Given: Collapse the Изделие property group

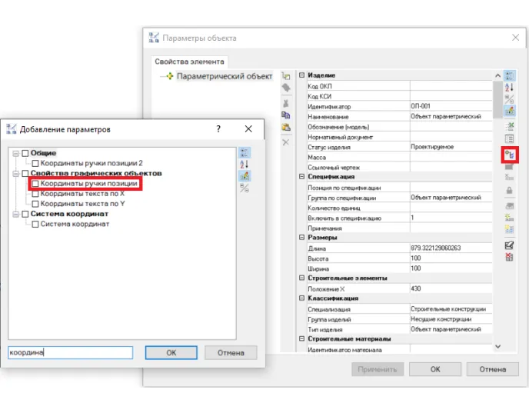Looking at the screenshot, I should 302,75.
